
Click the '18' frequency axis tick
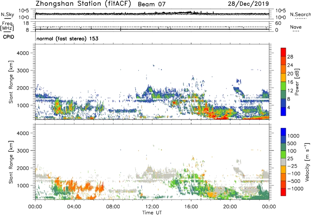click(26, 23)
